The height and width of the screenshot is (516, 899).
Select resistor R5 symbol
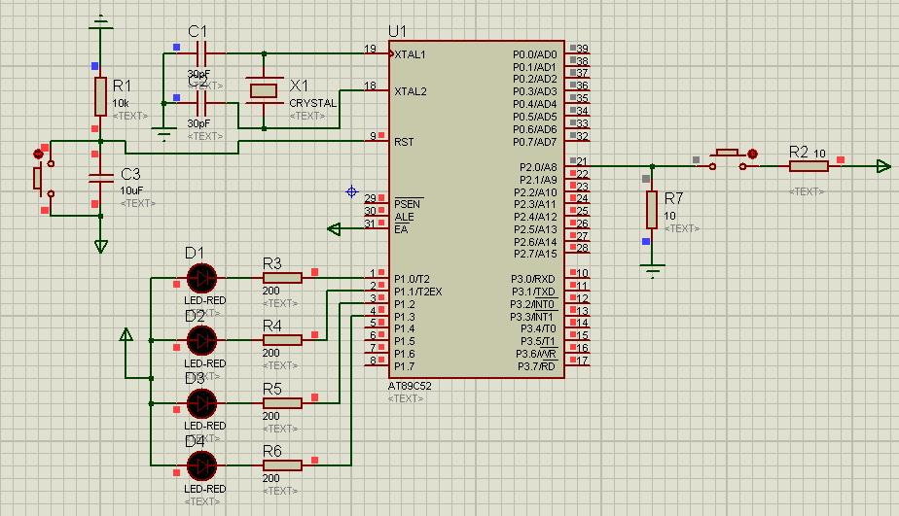[x=282, y=403]
